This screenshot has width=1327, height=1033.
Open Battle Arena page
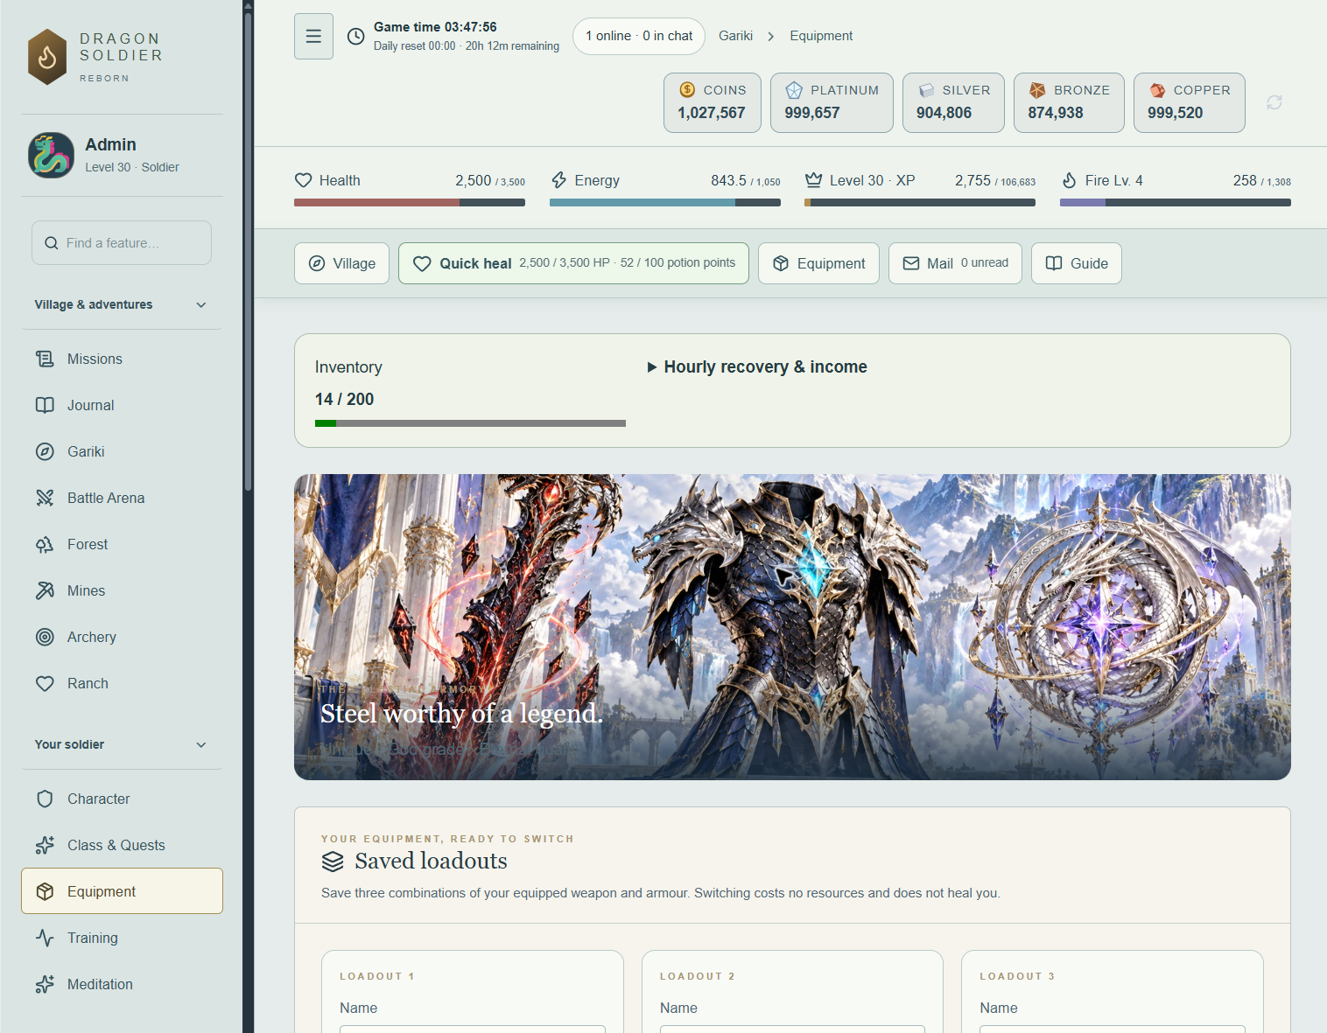tap(122, 498)
